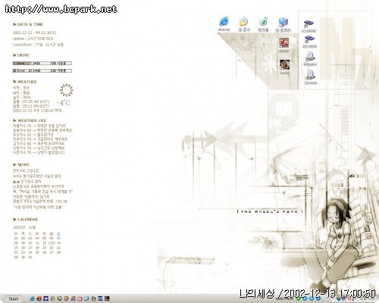This screenshot has width=379, height=303.
Task: Collapse the CALENDAR section arrow
Action: pyautogui.click(x=14, y=219)
